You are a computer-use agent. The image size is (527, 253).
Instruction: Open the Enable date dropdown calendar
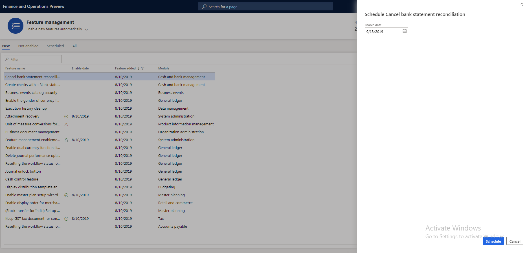405,31
